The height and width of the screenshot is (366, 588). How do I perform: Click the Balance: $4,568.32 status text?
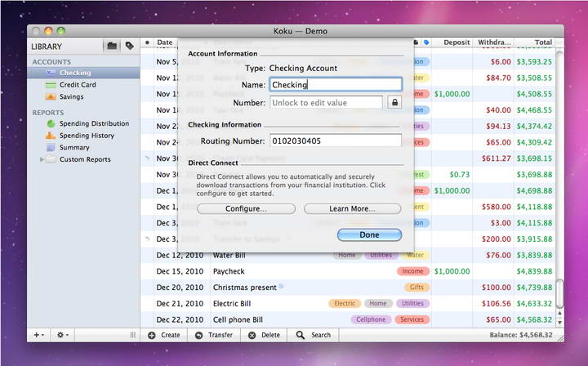pos(521,335)
